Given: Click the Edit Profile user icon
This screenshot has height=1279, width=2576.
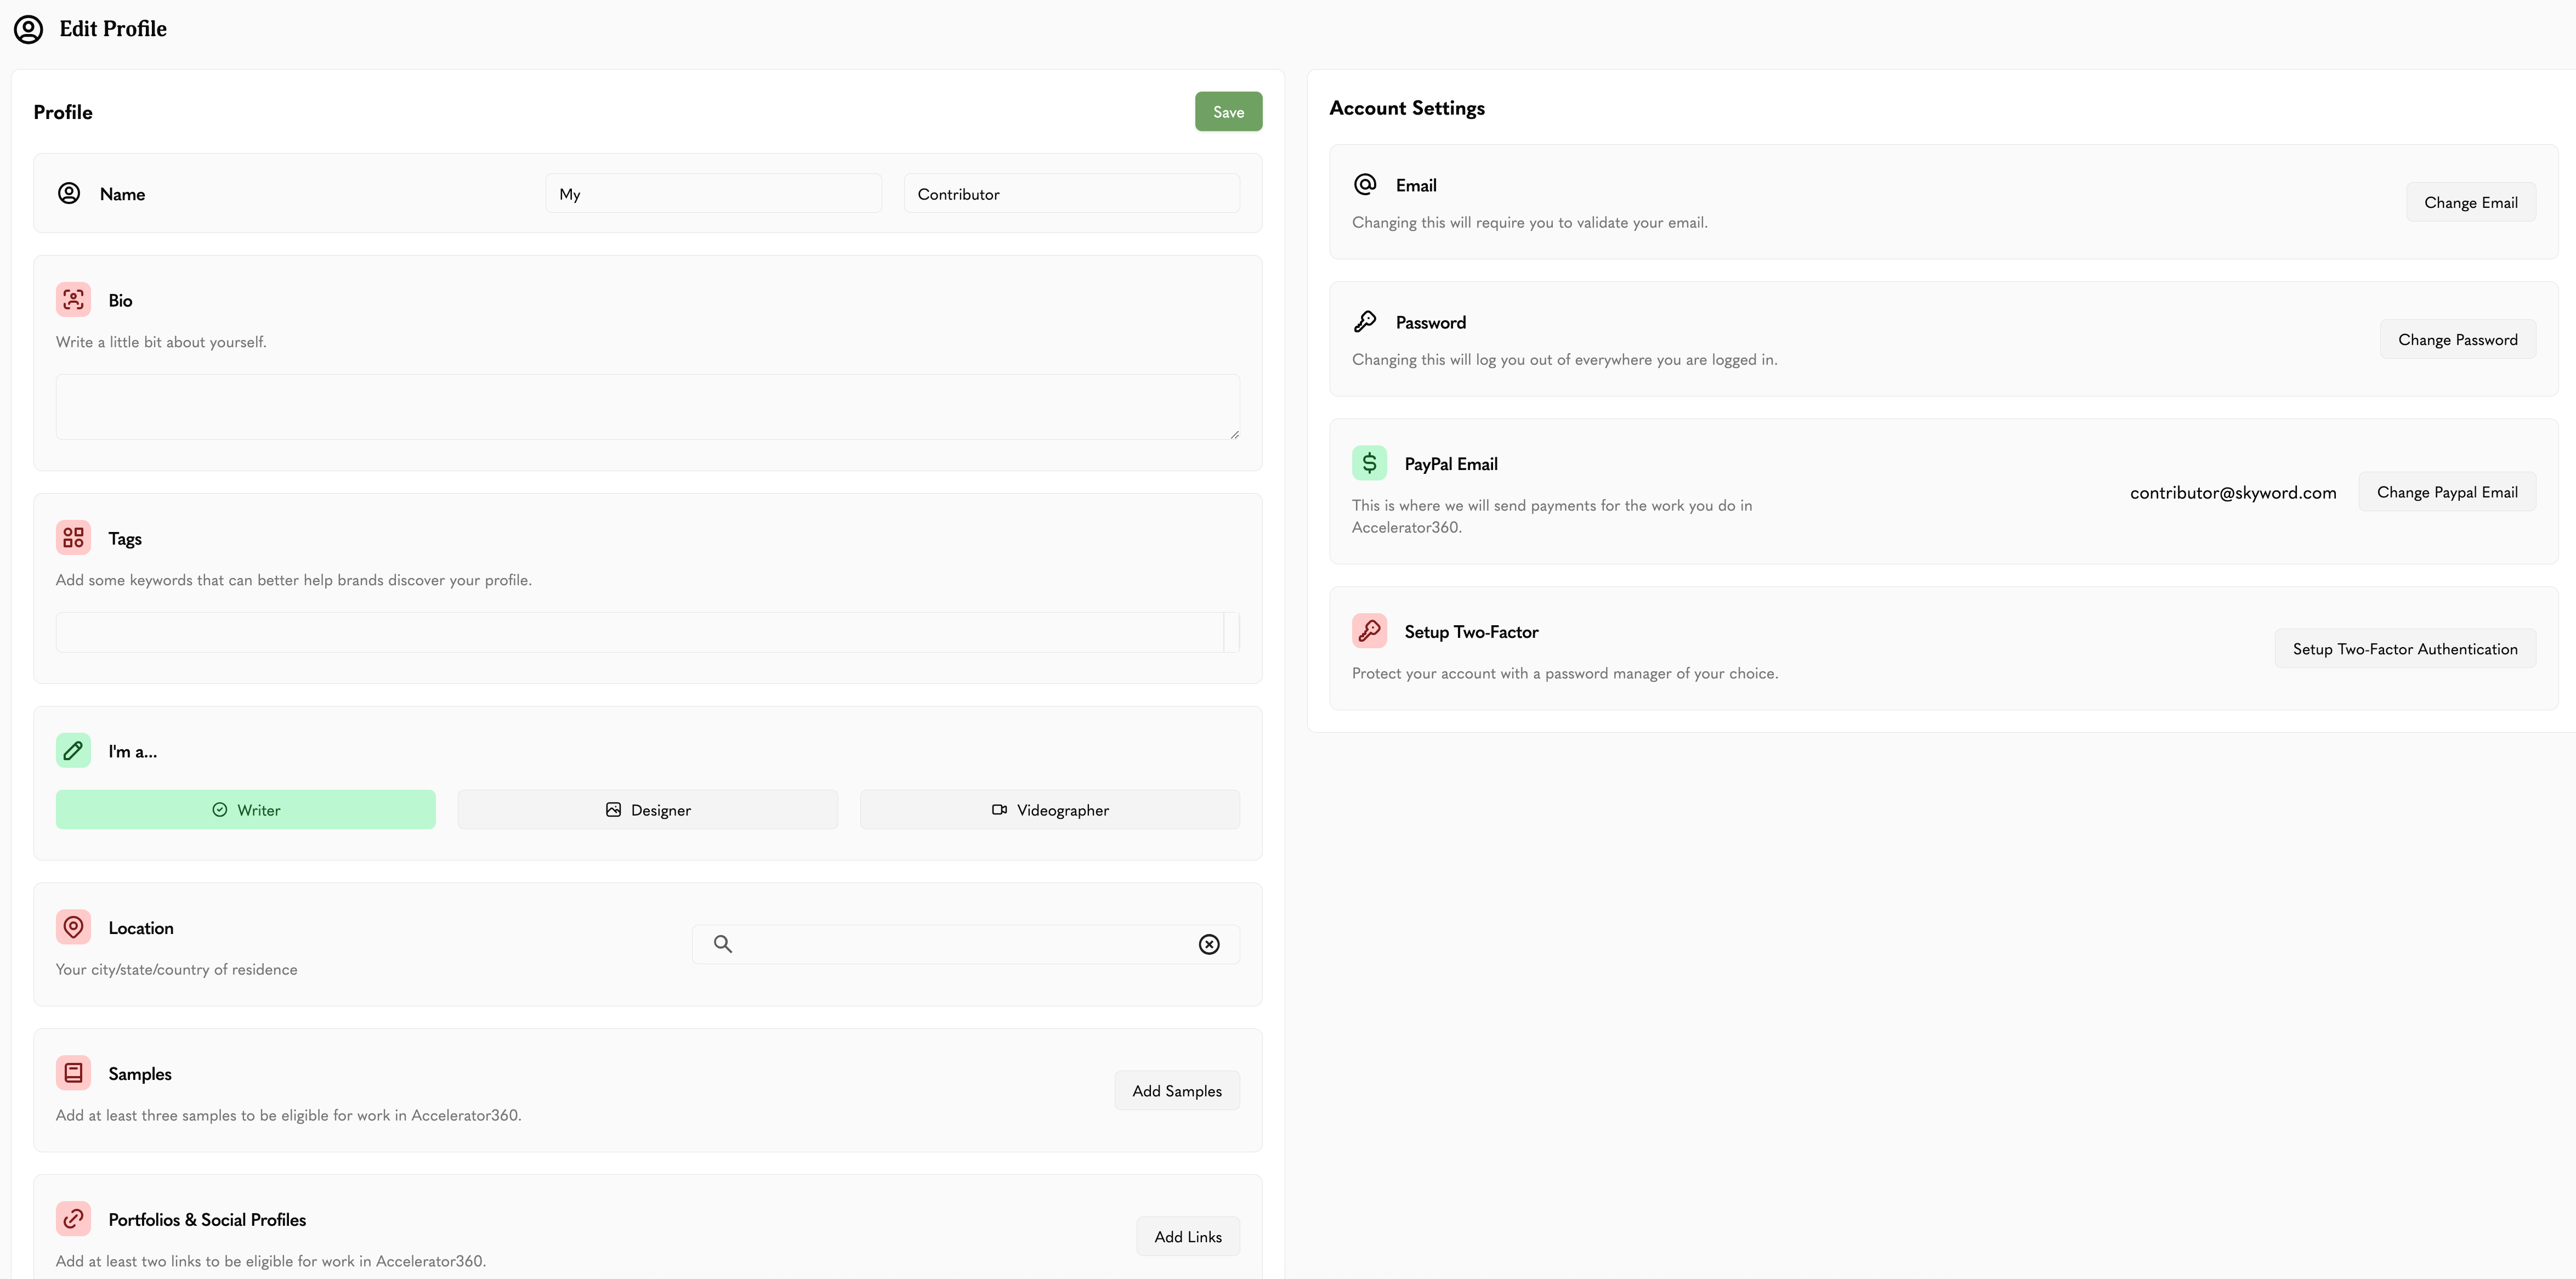Looking at the screenshot, I should (27, 28).
